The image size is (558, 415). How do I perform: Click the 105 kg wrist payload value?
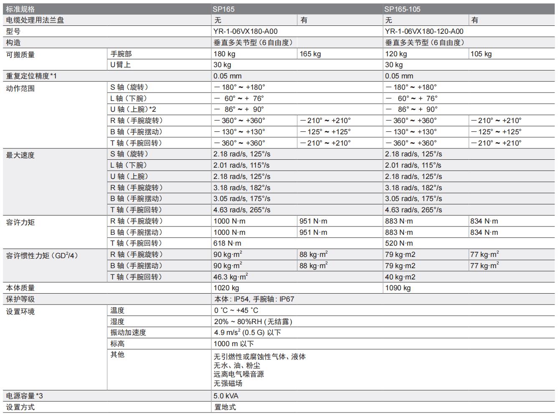pyautogui.click(x=481, y=54)
